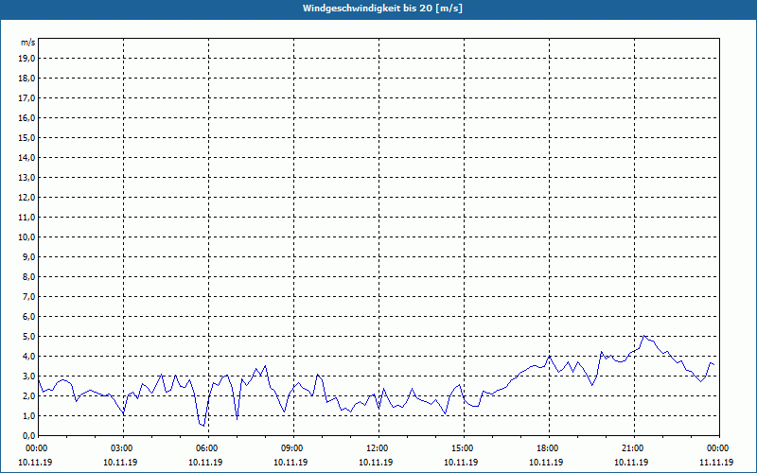The width and height of the screenshot is (757, 473).
Task: Select the 7,0 y-axis label
Action: point(29,296)
